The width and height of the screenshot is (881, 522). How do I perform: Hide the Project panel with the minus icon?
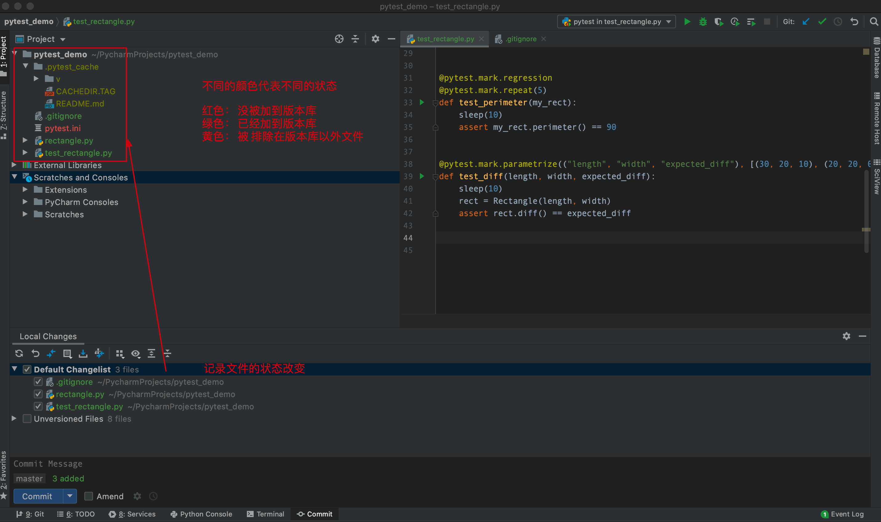click(392, 39)
